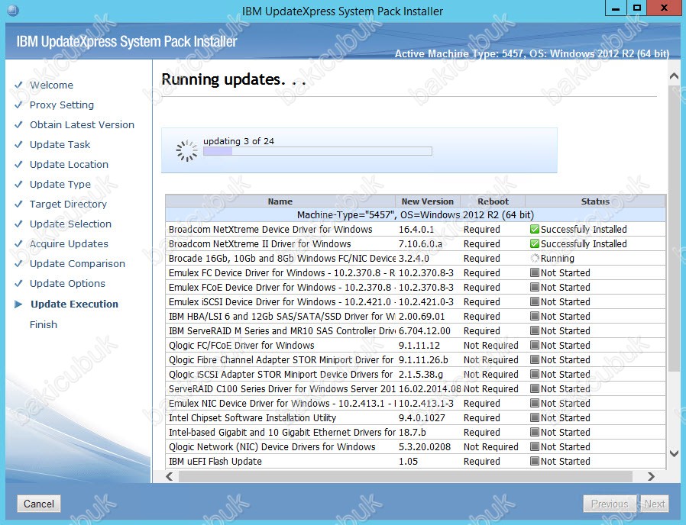Click the updating 3 of 24 progress bar
This screenshot has width=686, height=525.
click(318, 151)
